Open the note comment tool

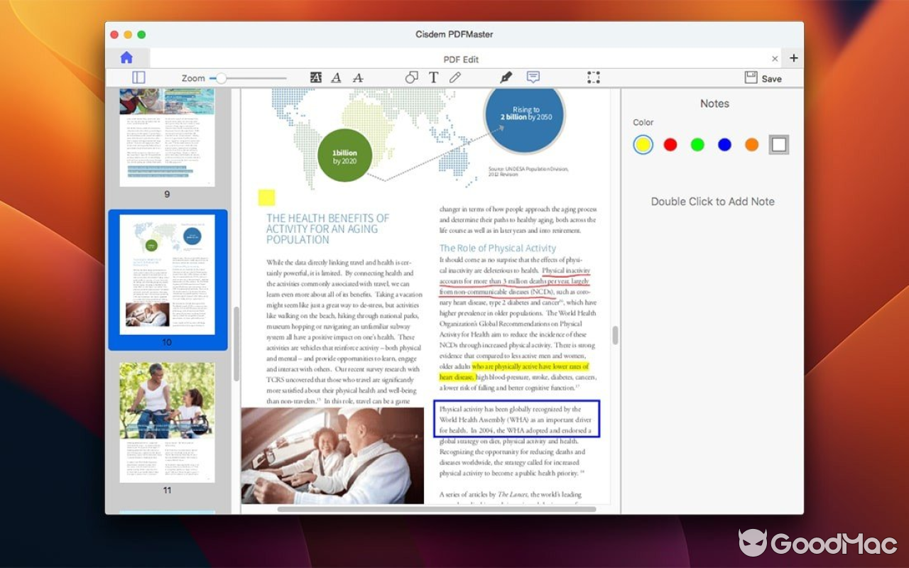533,77
